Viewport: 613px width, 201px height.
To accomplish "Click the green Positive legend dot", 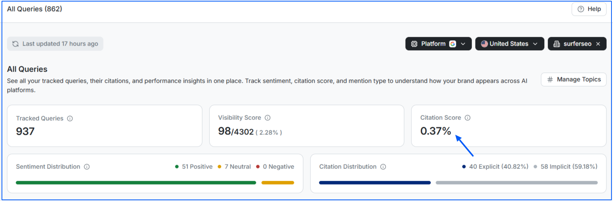I will (x=177, y=167).
